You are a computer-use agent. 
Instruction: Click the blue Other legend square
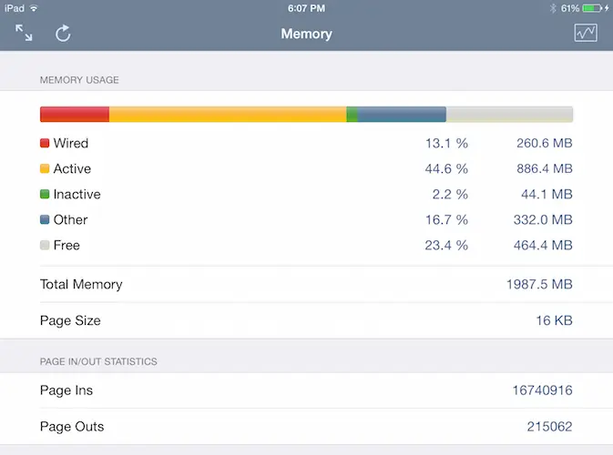(45, 220)
